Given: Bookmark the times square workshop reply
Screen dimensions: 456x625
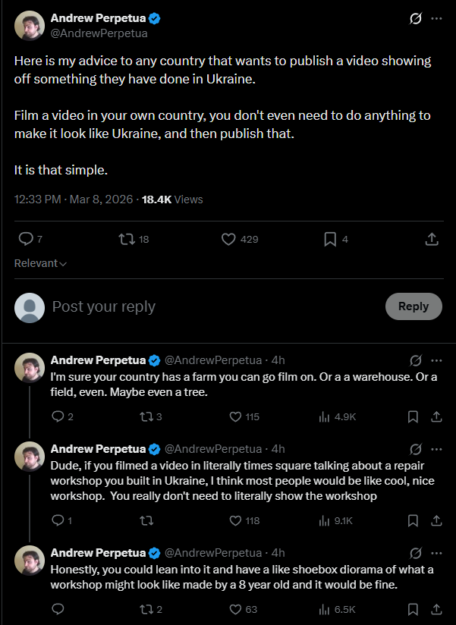Looking at the screenshot, I should click(x=413, y=520).
